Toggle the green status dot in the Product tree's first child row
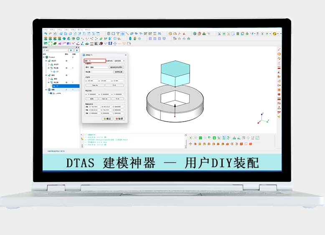Screen dimensions: 325x235 click(67, 61)
